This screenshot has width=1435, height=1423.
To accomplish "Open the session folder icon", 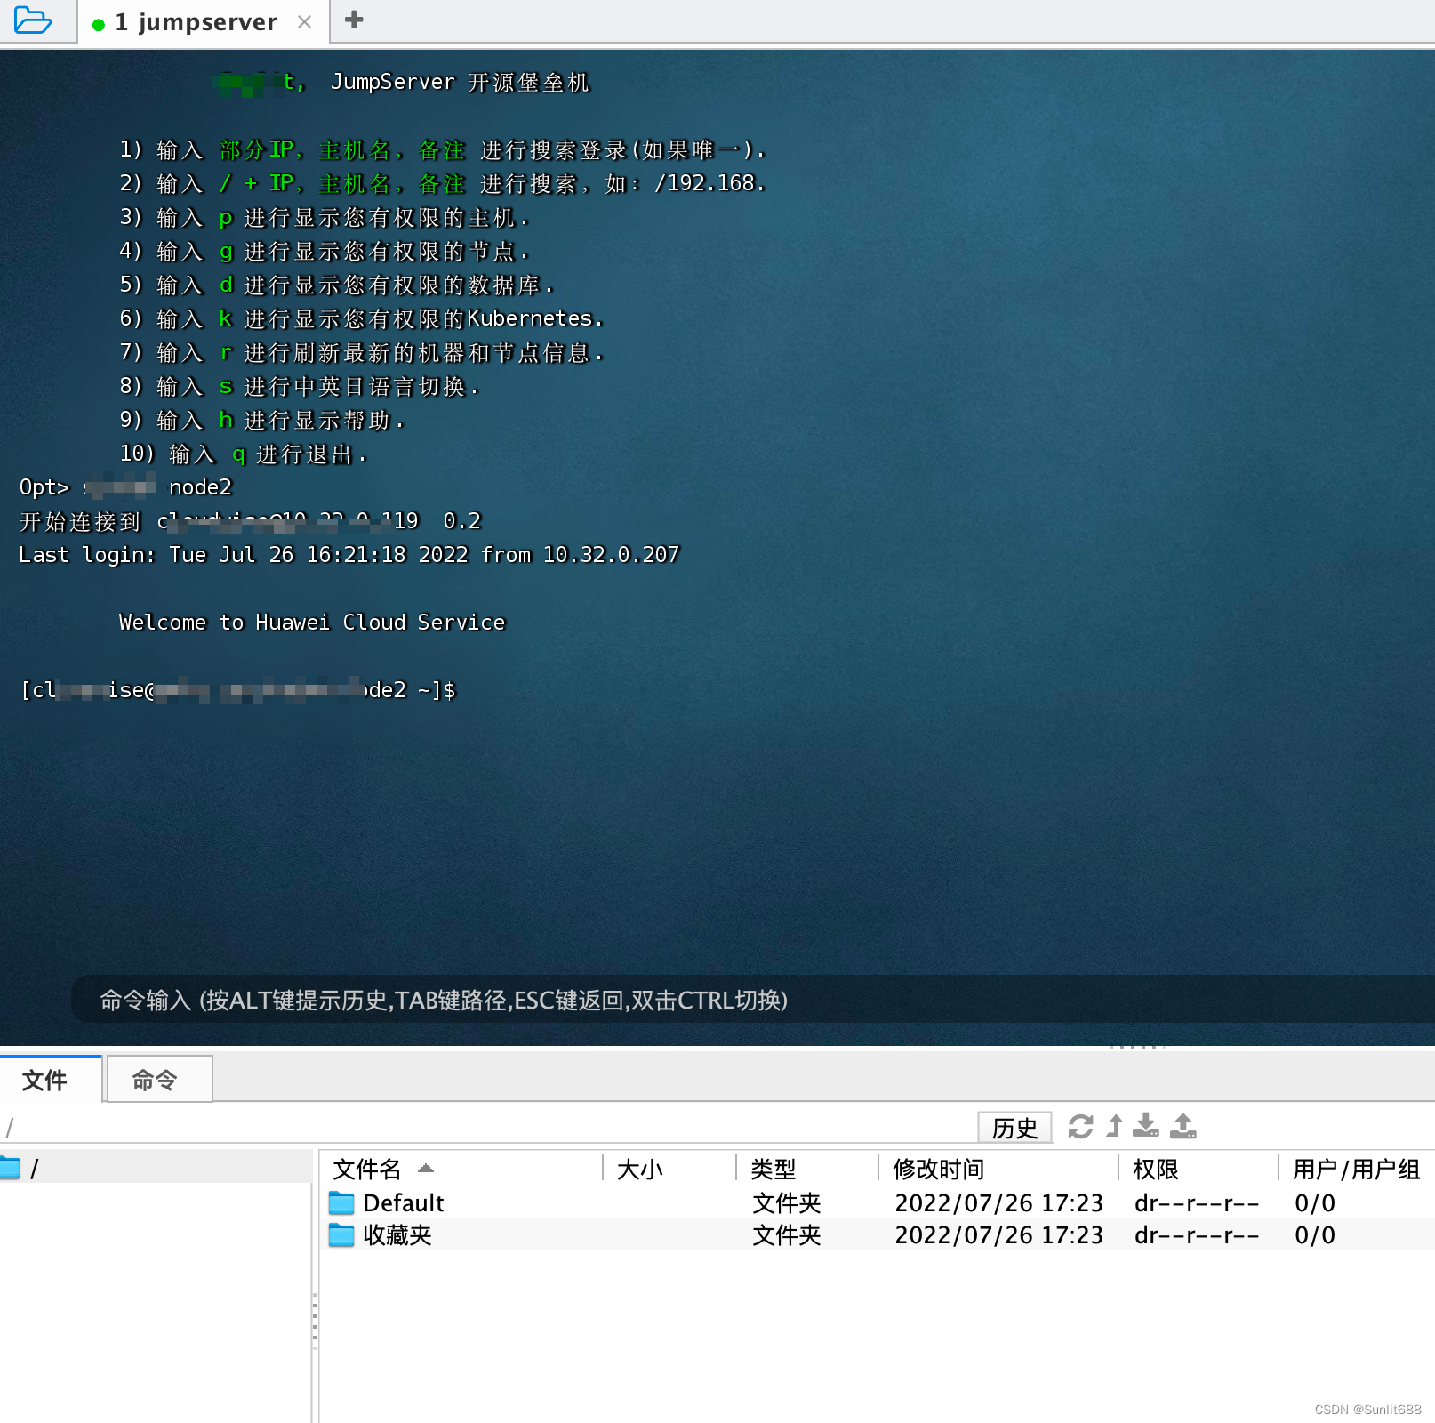I will (34, 20).
